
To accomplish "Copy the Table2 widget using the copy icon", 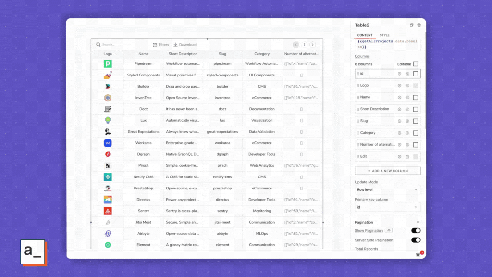I will coord(411,25).
